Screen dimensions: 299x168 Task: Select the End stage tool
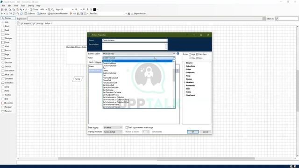click(x=7, y=99)
